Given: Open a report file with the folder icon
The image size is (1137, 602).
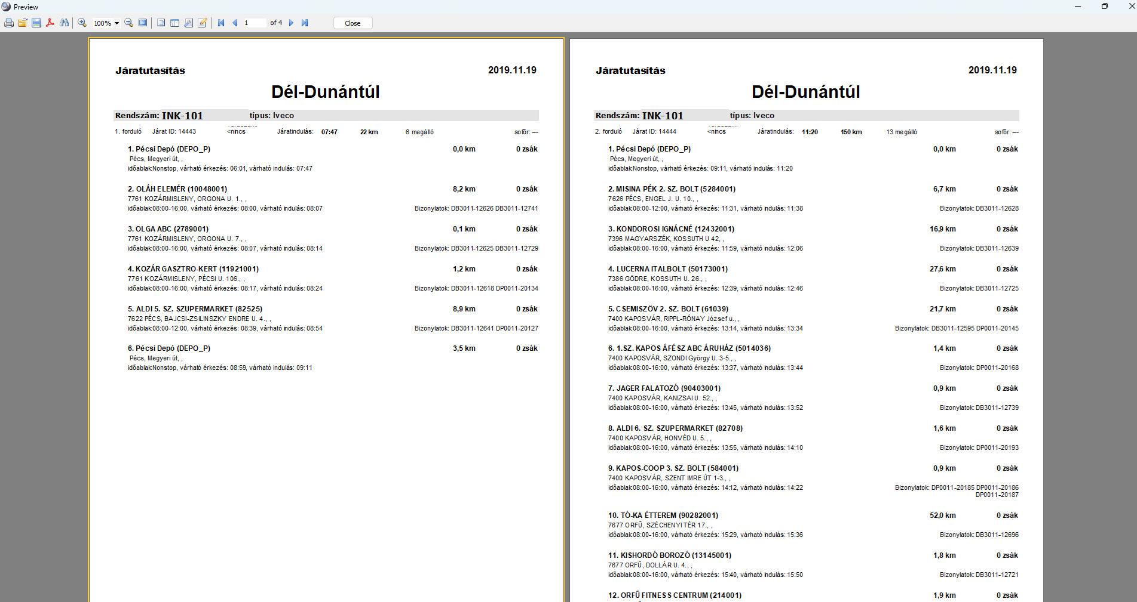Looking at the screenshot, I should click(23, 23).
